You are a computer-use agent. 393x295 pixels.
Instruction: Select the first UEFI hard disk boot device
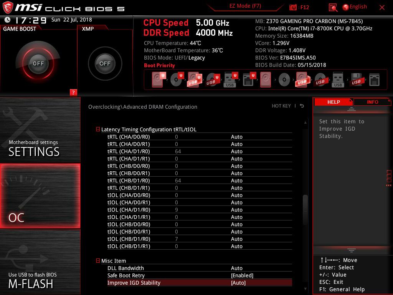159,80
